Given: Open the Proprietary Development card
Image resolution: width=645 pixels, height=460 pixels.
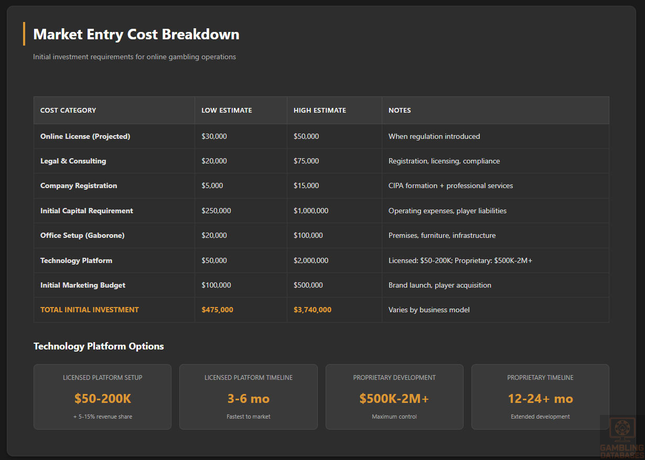Looking at the screenshot, I should click(394, 397).
